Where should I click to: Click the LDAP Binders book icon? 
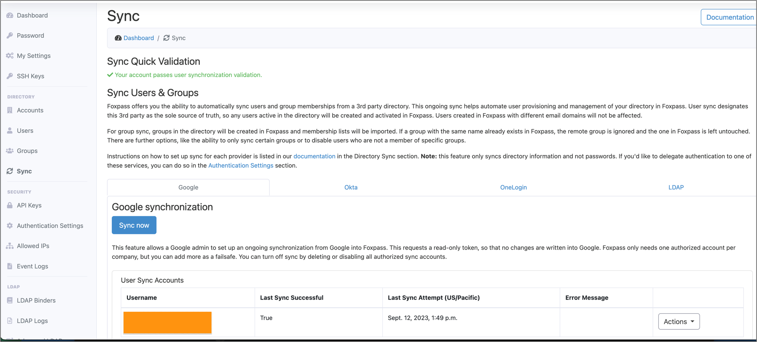[x=10, y=300]
